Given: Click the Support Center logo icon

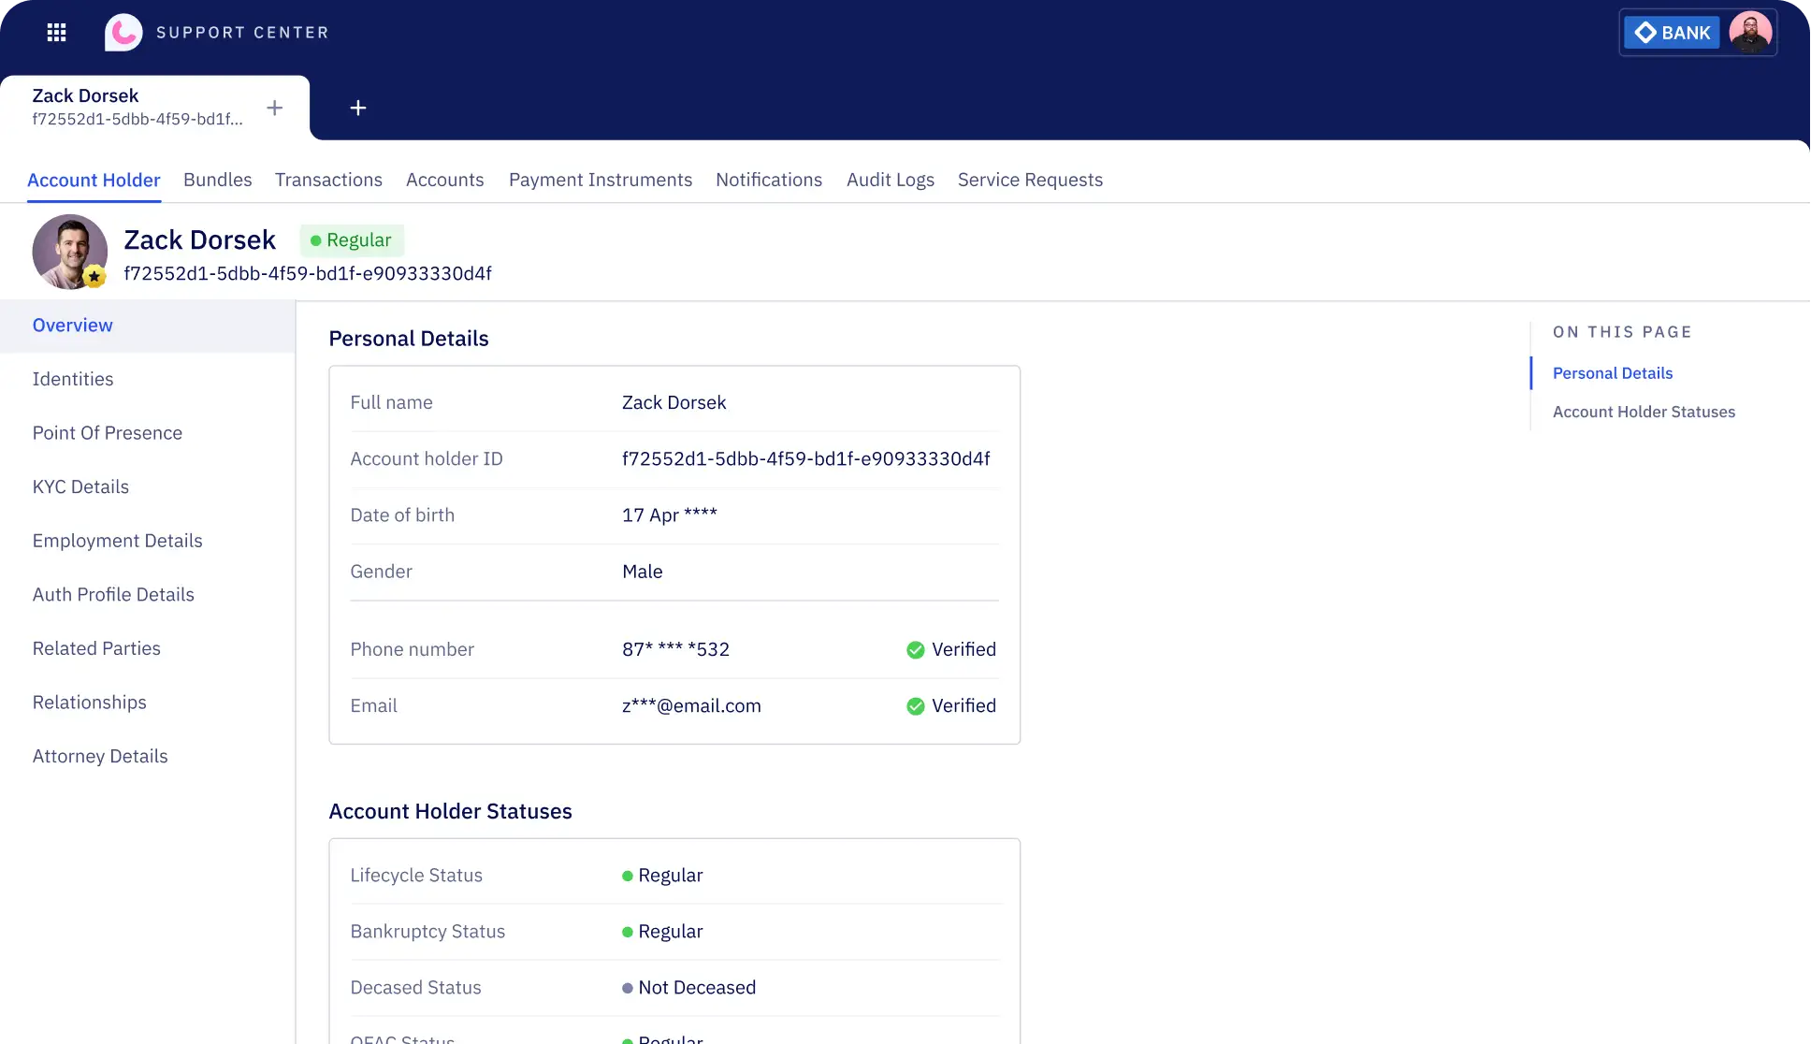Looking at the screenshot, I should click(x=123, y=33).
